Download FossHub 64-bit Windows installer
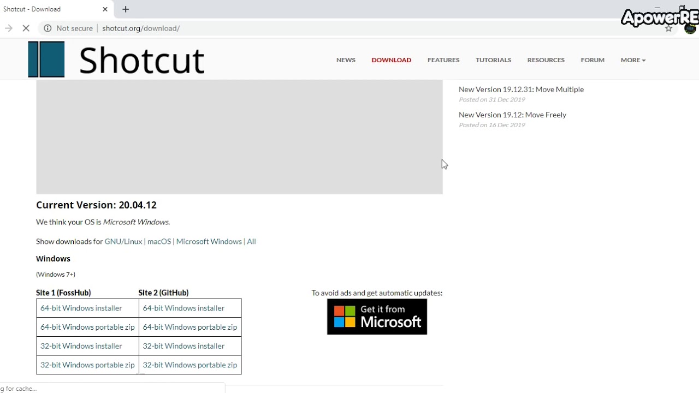The width and height of the screenshot is (699, 393). point(81,308)
